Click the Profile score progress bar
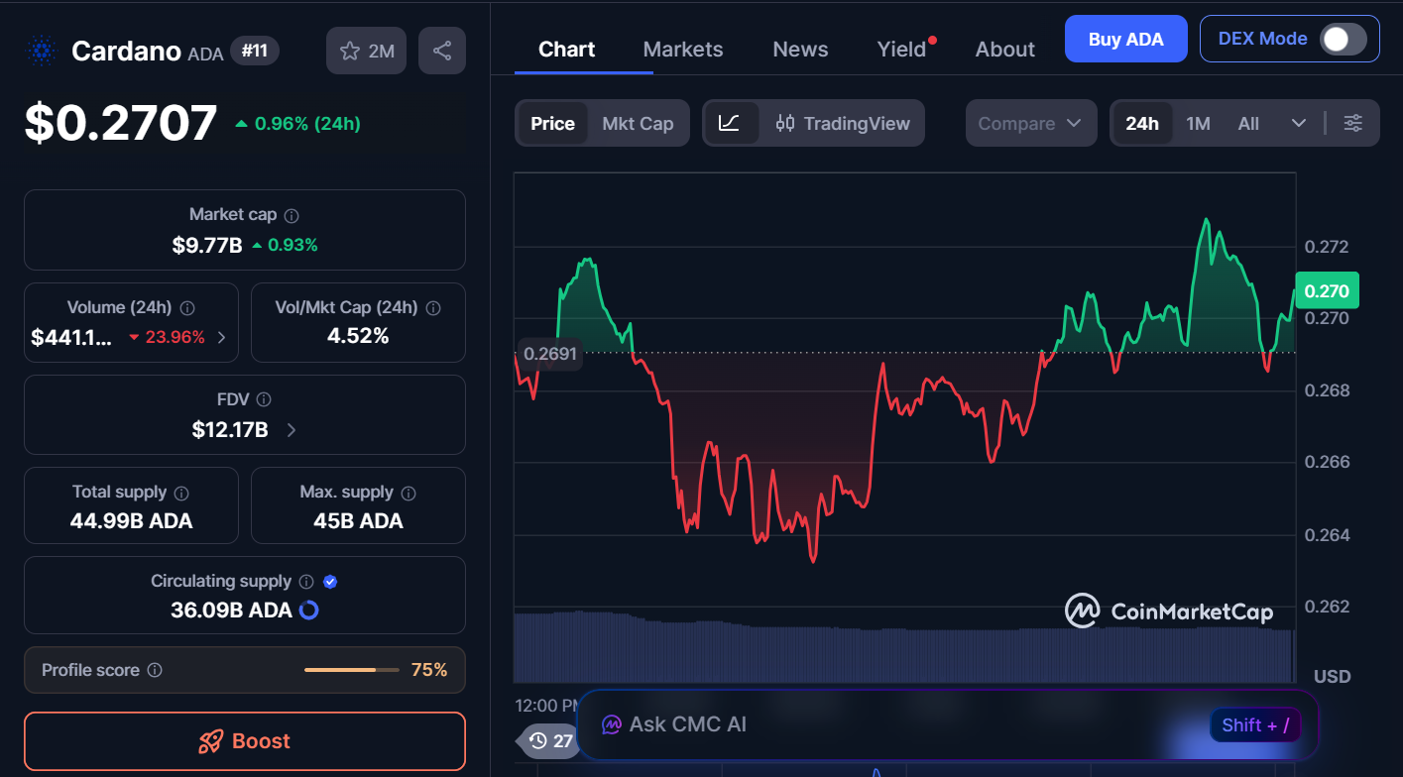The height and width of the screenshot is (777, 1403). point(351,669)
